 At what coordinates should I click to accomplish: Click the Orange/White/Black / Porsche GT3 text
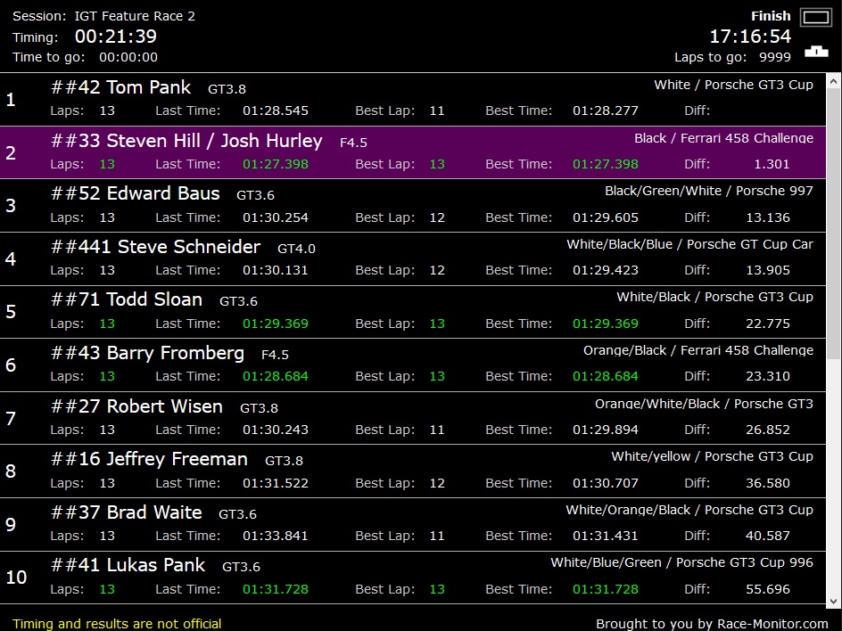[x=704, y=404]
